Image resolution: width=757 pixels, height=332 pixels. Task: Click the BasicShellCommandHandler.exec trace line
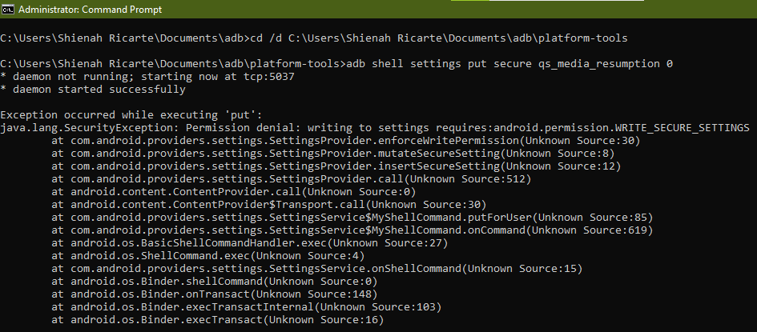click(x=248, y=242)
